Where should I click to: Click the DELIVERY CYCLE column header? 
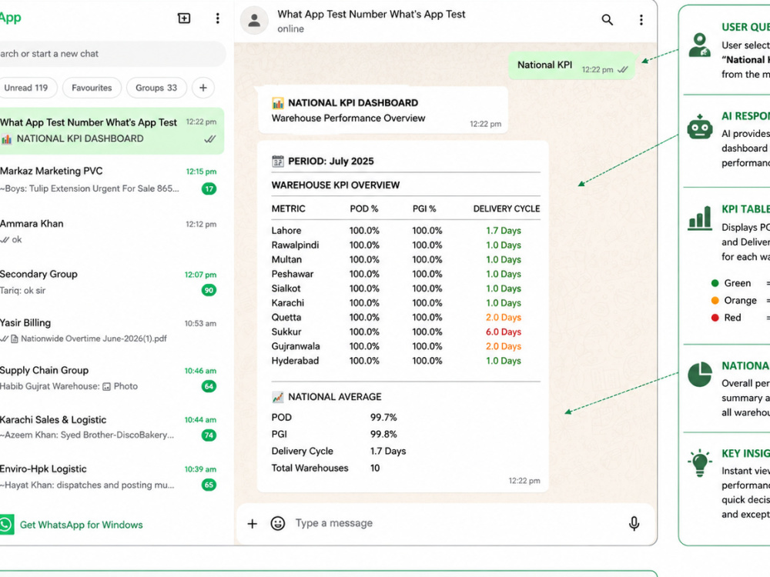[x=507, y=209]
